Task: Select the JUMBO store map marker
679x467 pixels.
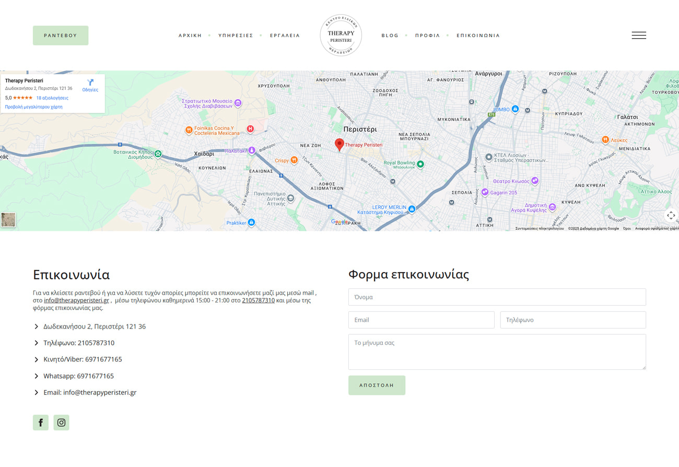Action: (x=515, y=109)
